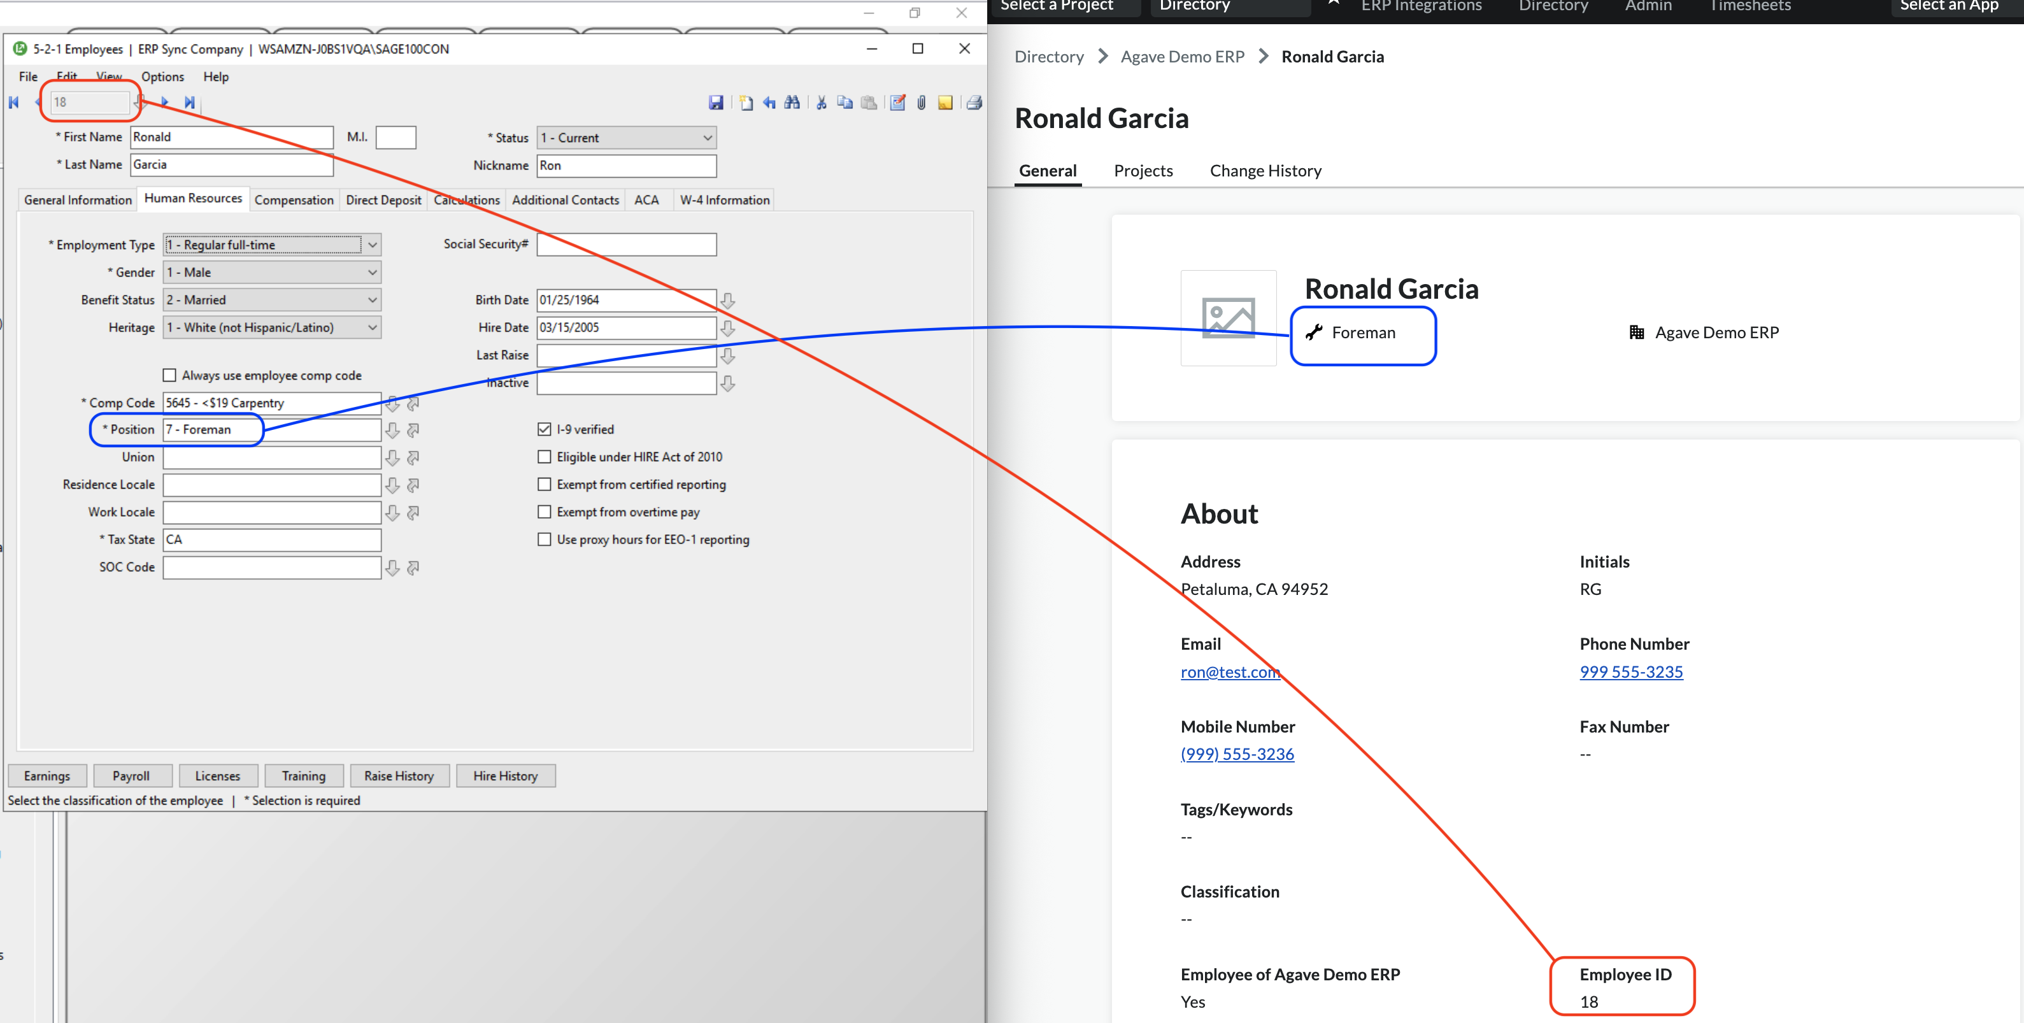Cut with the scissors toolbar icon

click(x=821, y=102)
